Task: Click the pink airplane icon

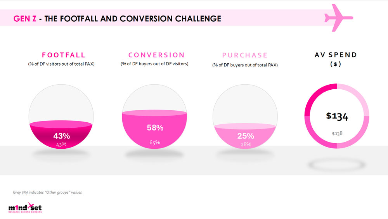Action: pos(338,18)
